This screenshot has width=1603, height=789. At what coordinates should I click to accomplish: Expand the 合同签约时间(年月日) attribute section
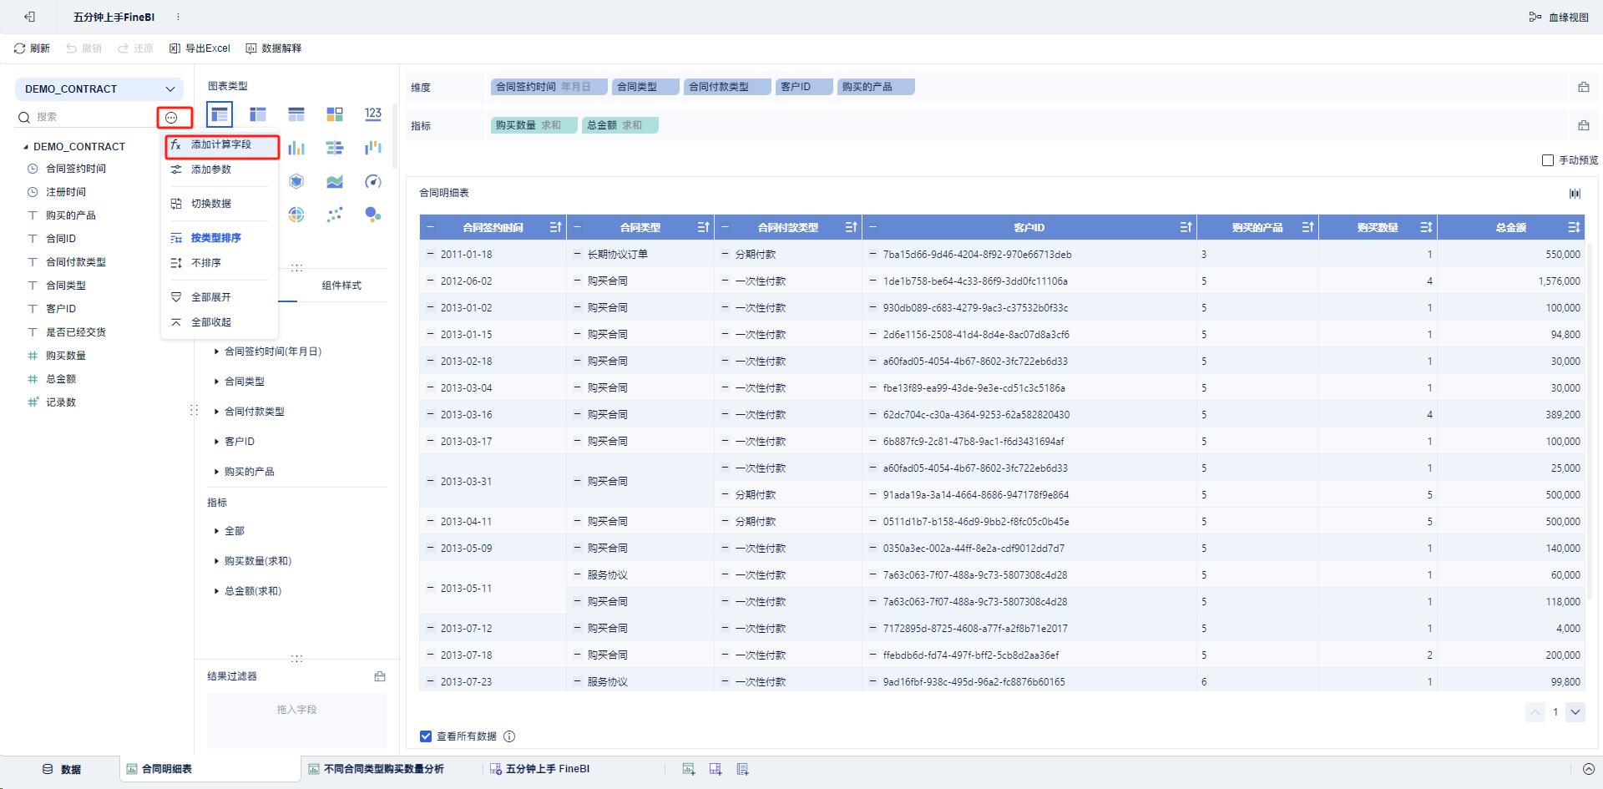point(217,352)
